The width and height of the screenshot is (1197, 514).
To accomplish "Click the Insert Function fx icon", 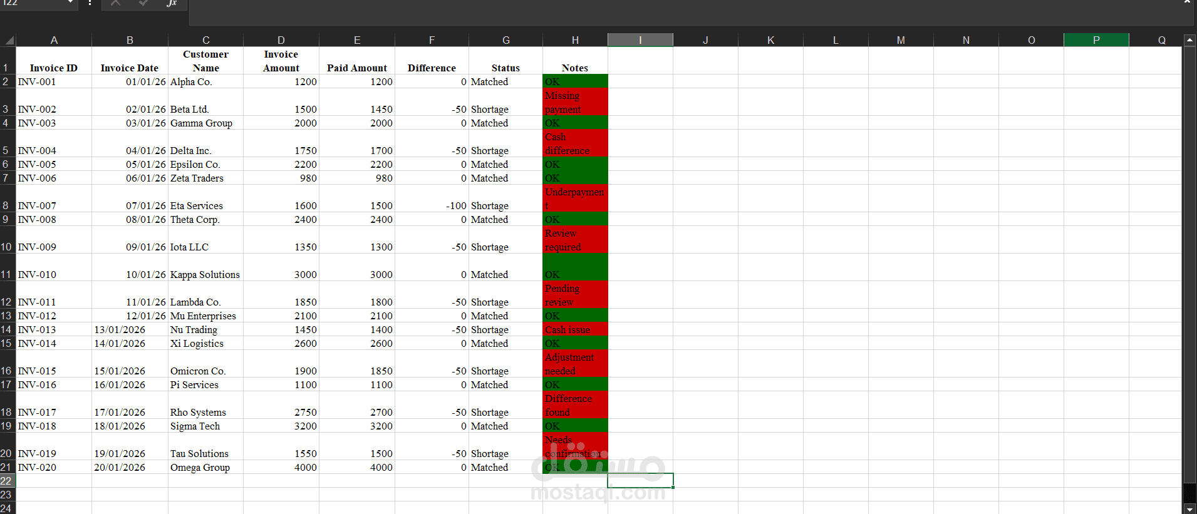I will coord(172,3).
